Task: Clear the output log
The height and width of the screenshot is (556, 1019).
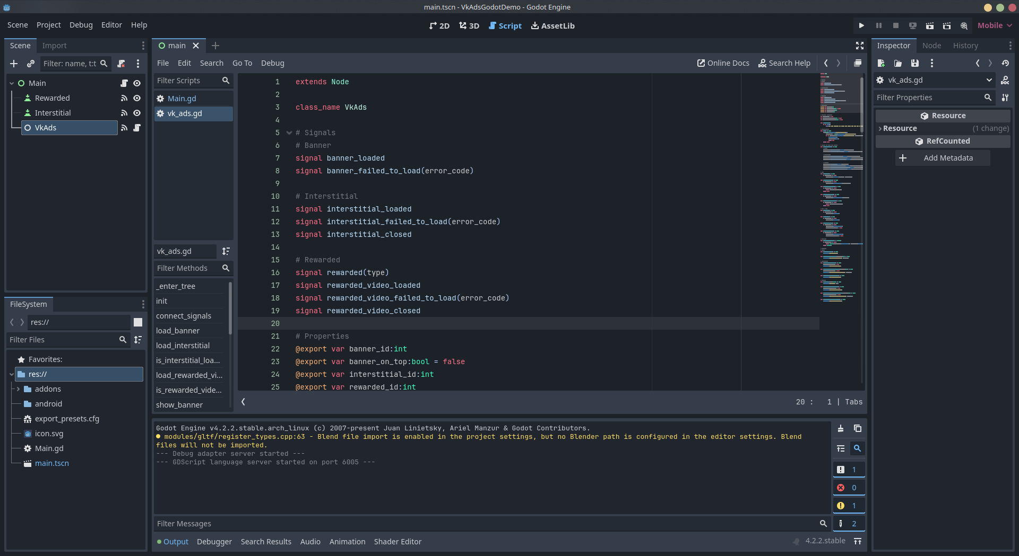Action: (841, 428)
